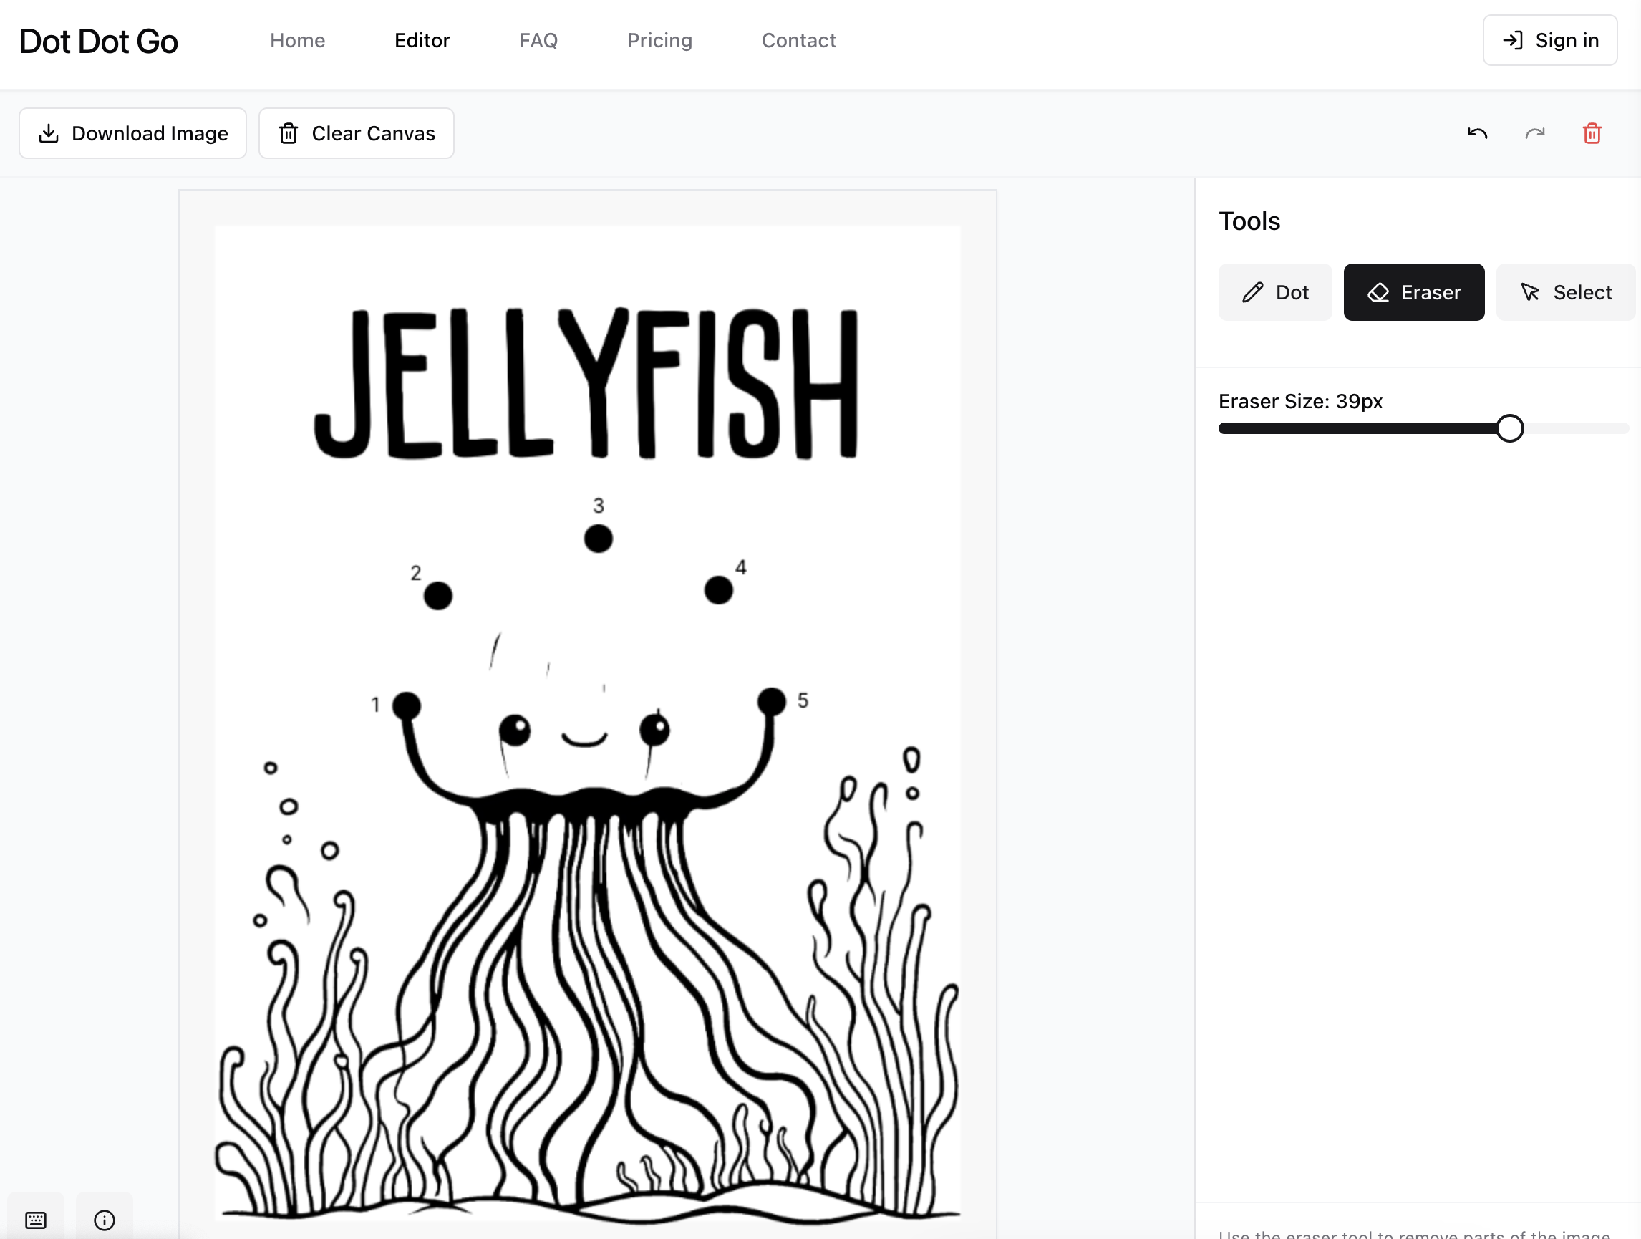Redo the last undone action
The height and width of the screenshot is (1239, 1641).
click(x=1534, y=132)
